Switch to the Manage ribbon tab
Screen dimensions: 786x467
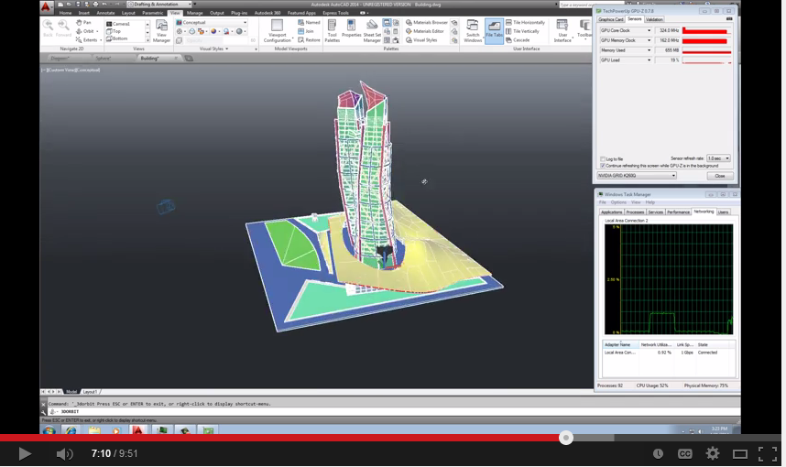click(x=195, y=13)
